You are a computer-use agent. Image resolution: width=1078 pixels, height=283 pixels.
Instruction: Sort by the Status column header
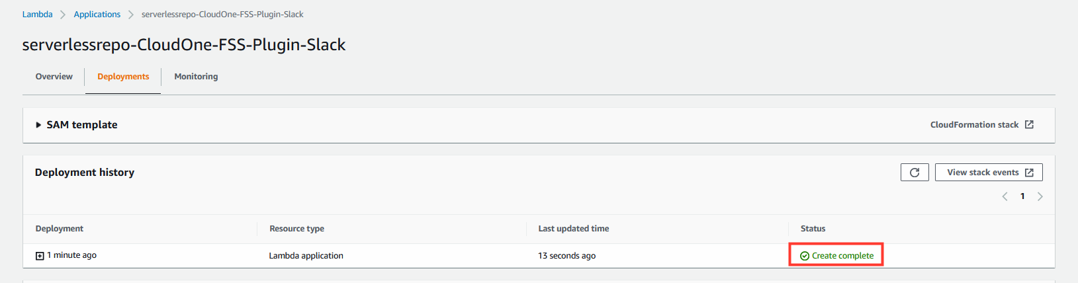pyautogui.click(x=813, y=229)
